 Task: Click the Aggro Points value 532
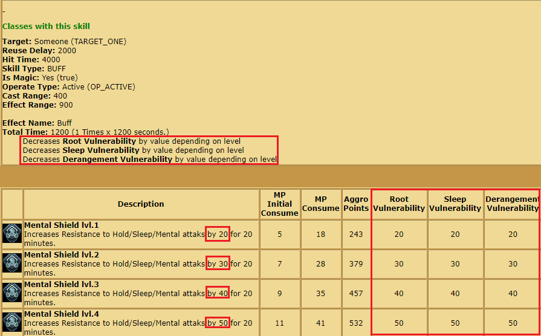point(356,323)
